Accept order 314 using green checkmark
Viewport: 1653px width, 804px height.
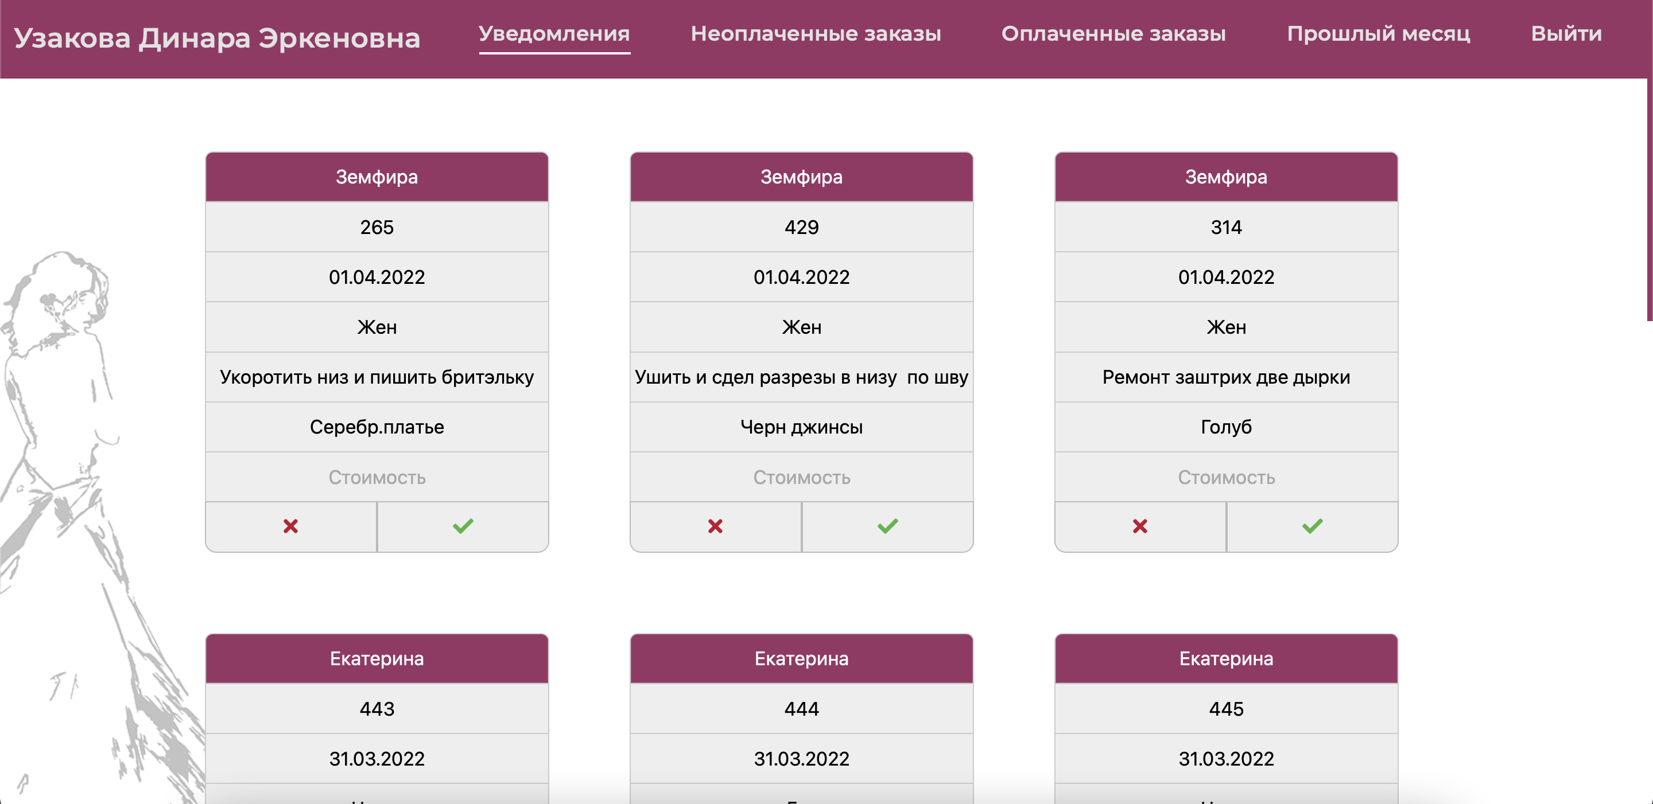1312,526
